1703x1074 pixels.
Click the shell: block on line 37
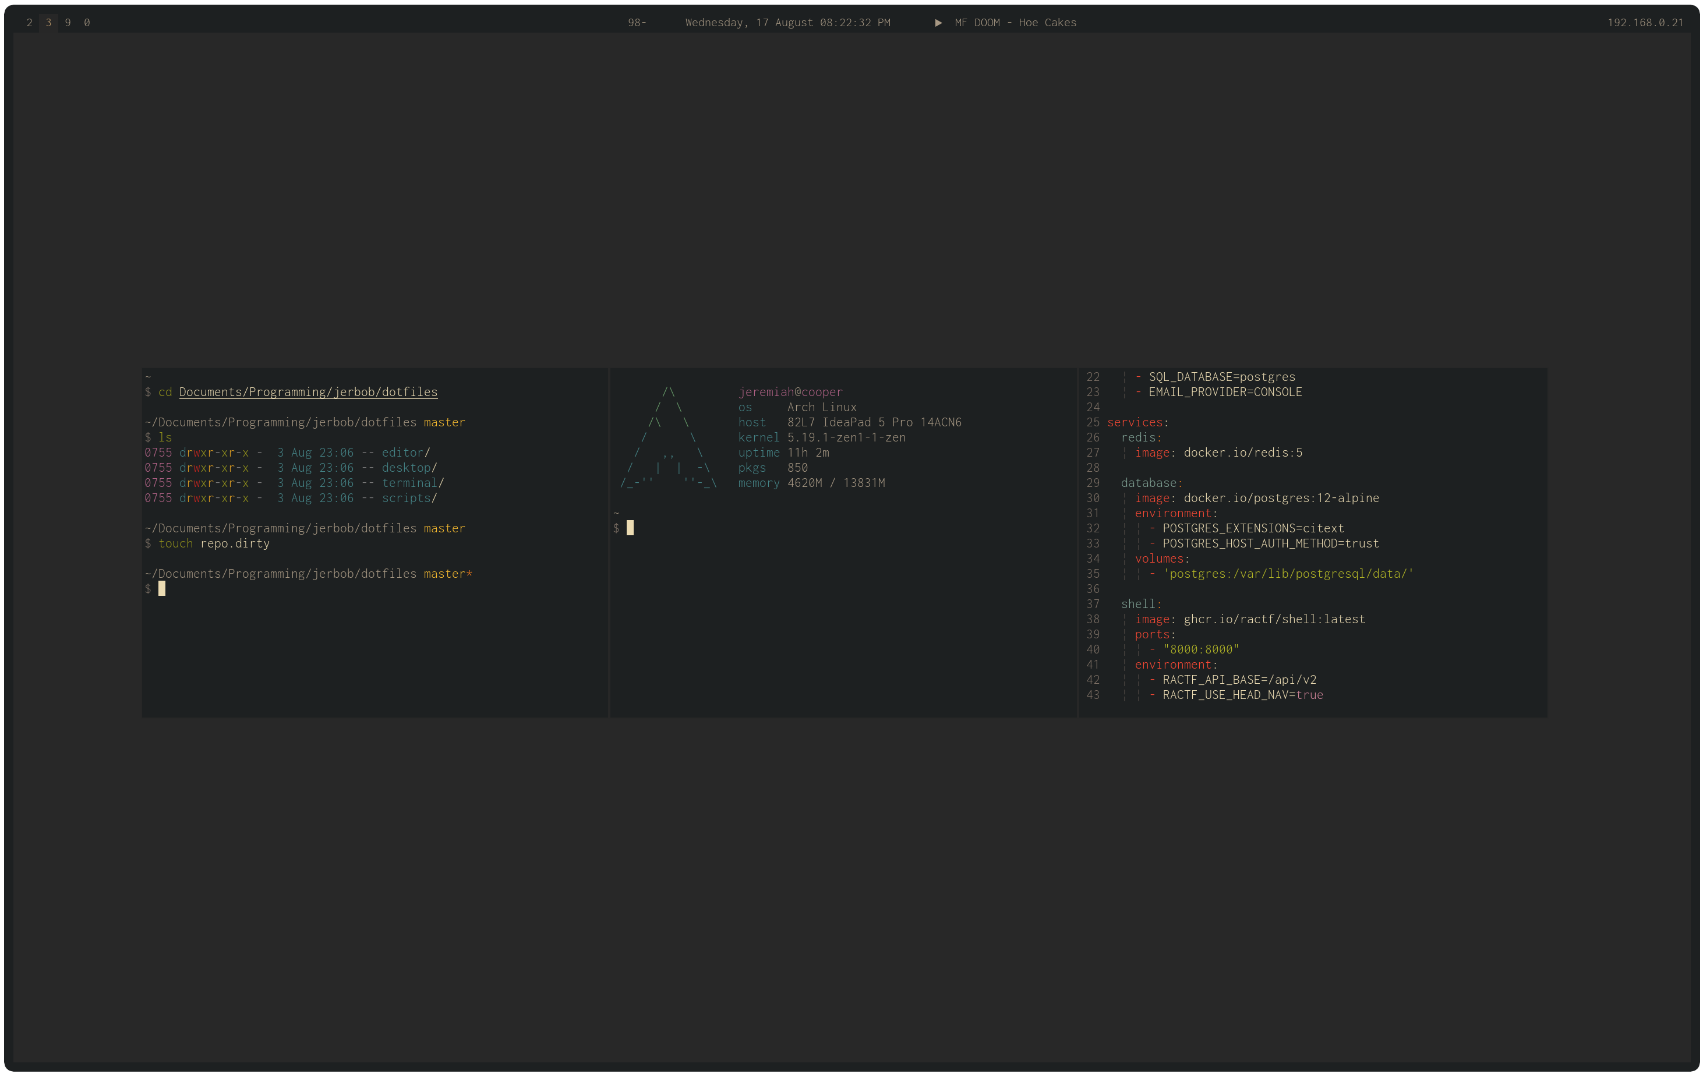(1141, 604)
